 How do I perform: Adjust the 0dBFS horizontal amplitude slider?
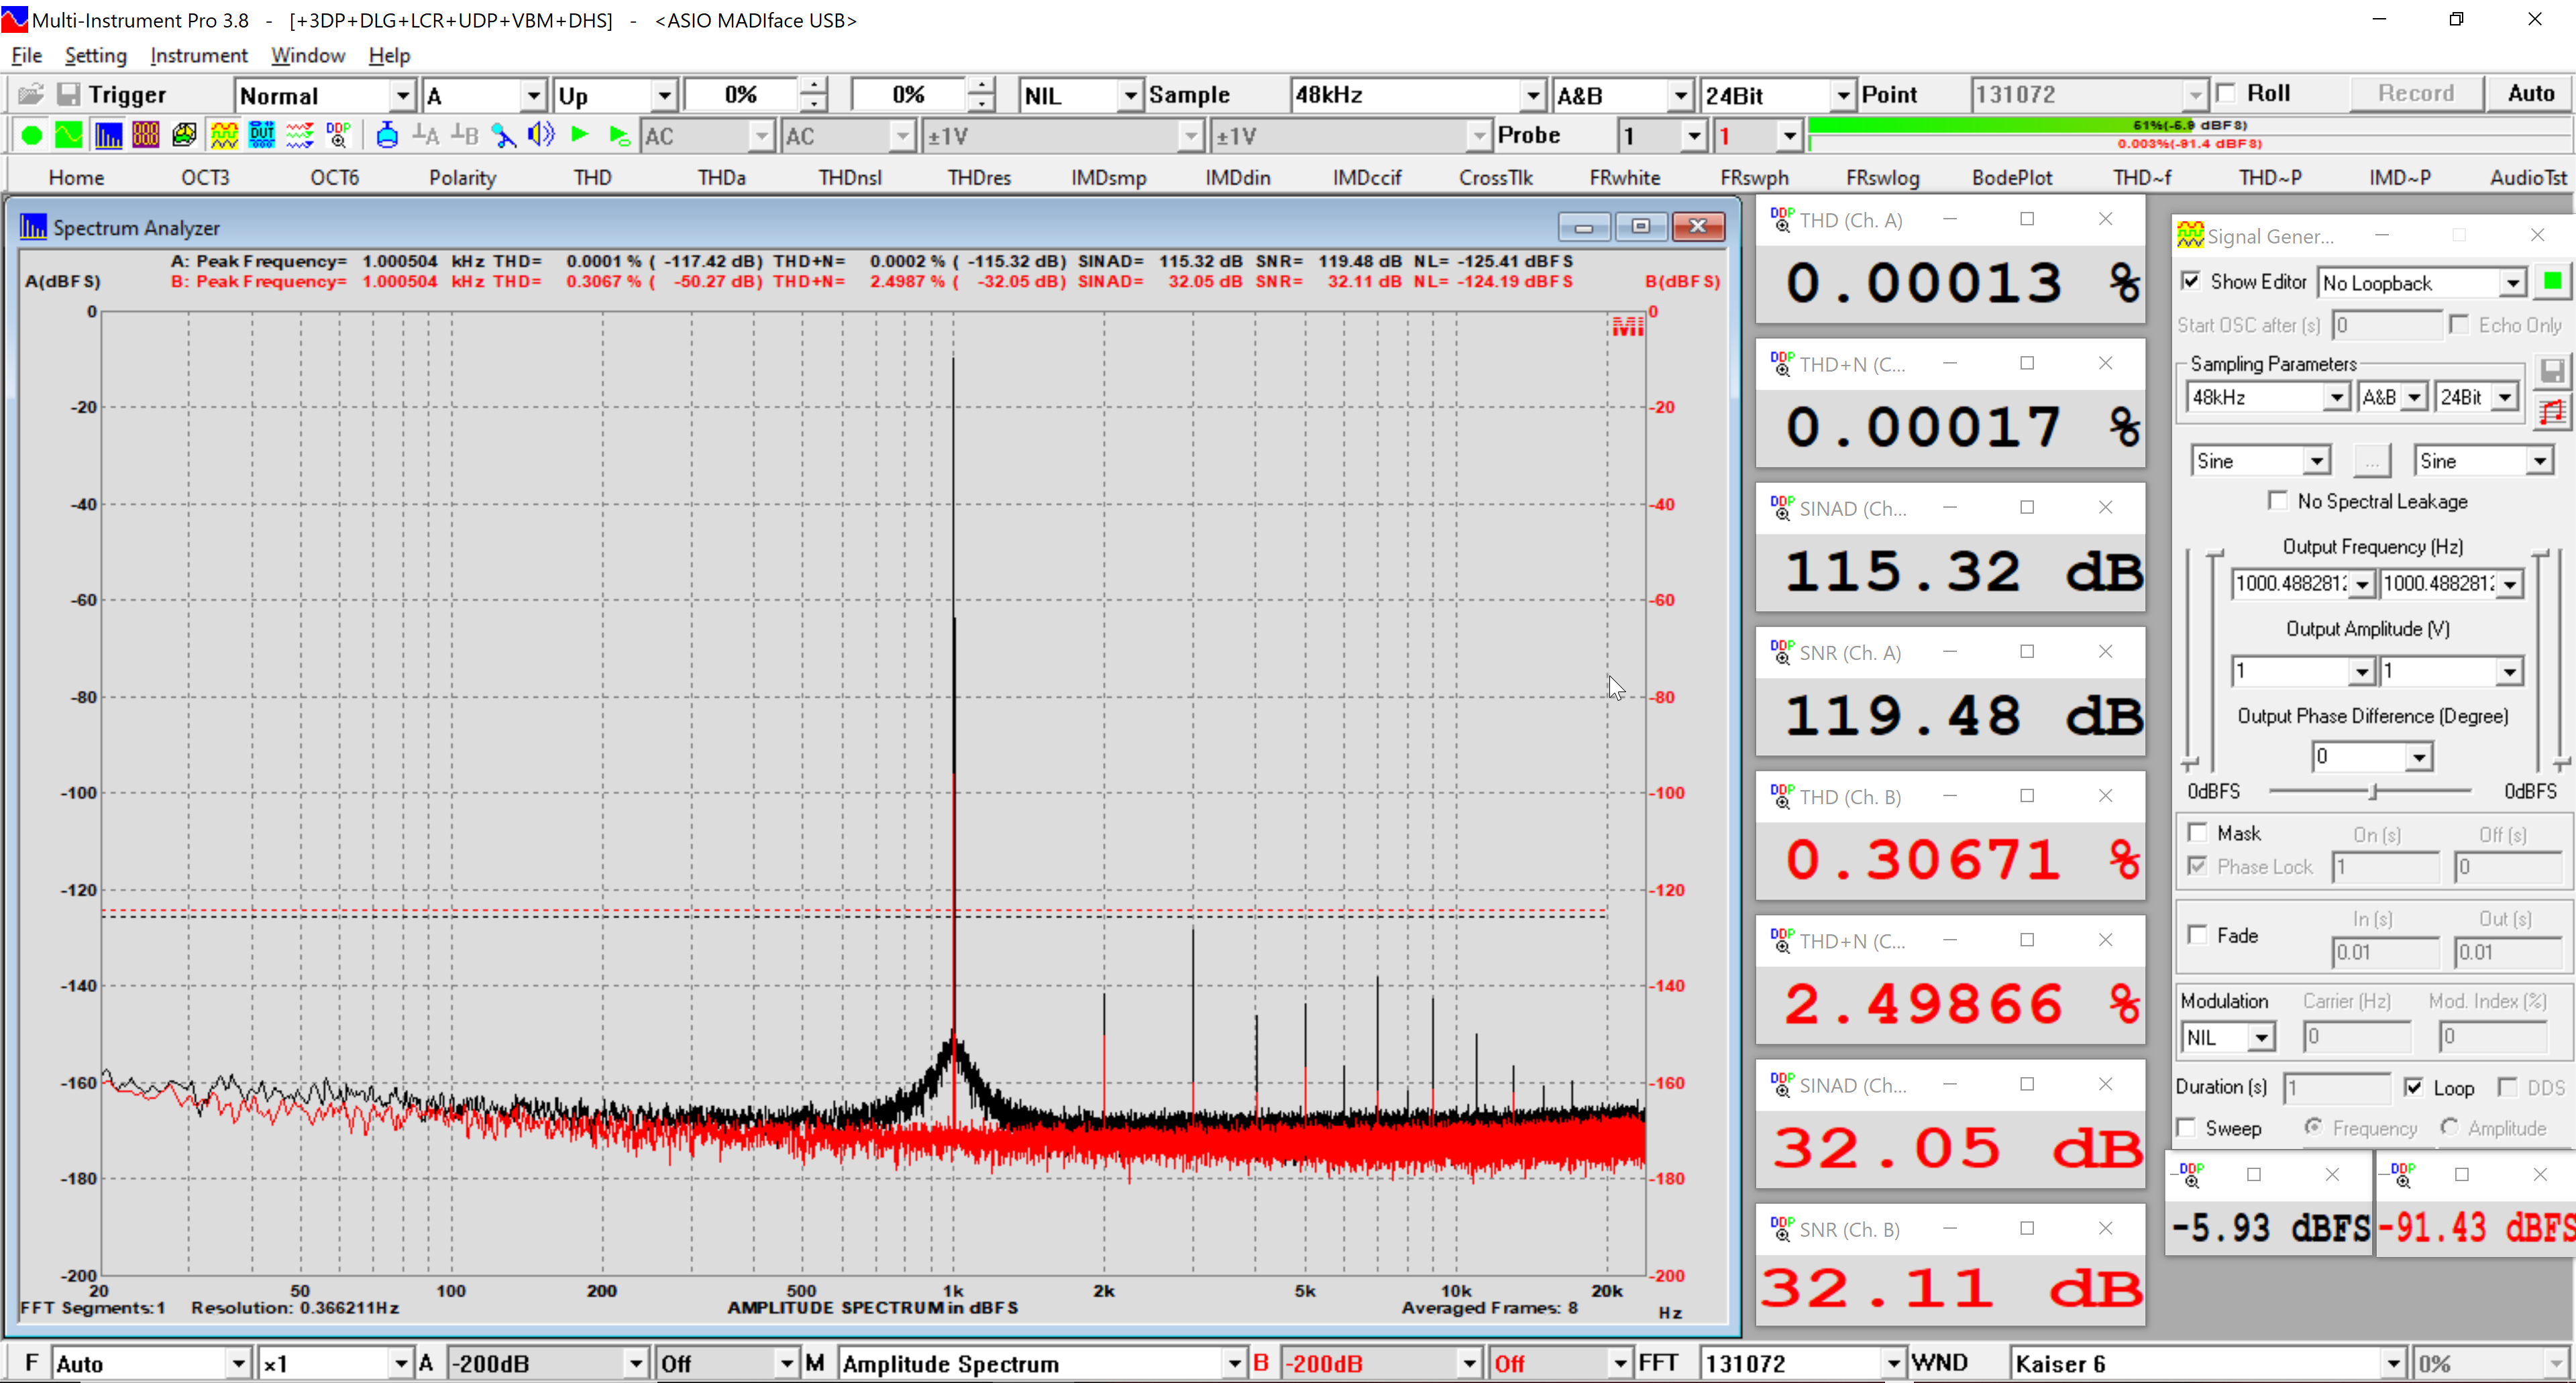point(2371,792)
